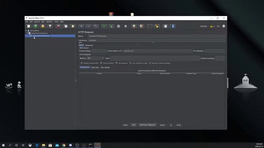Click the Expand All plus icon
This screenshot has width=264, height=148.
tap(81, 26)
